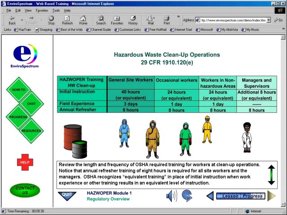Screen dimensions: 287x215
Task: Open the Channel Guide link
Action: (x=99, y=30)
